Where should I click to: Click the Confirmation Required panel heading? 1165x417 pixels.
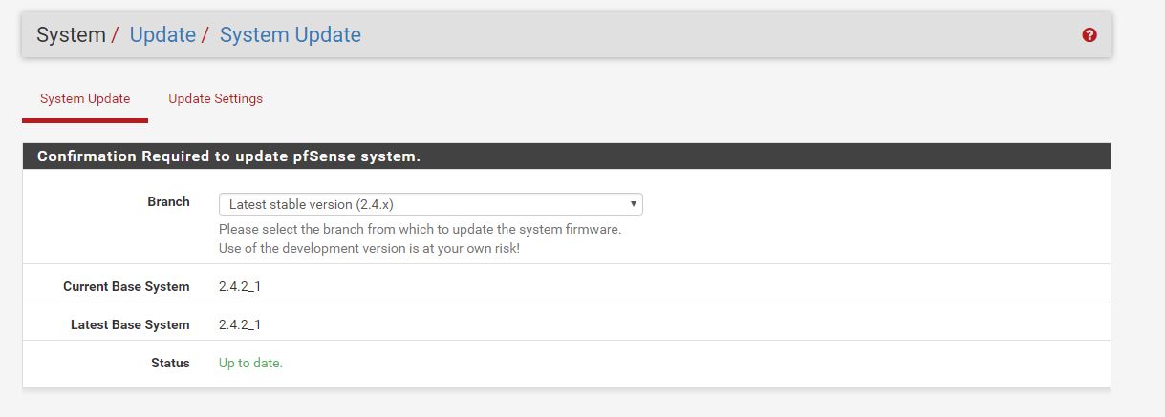tap(229, 156)
